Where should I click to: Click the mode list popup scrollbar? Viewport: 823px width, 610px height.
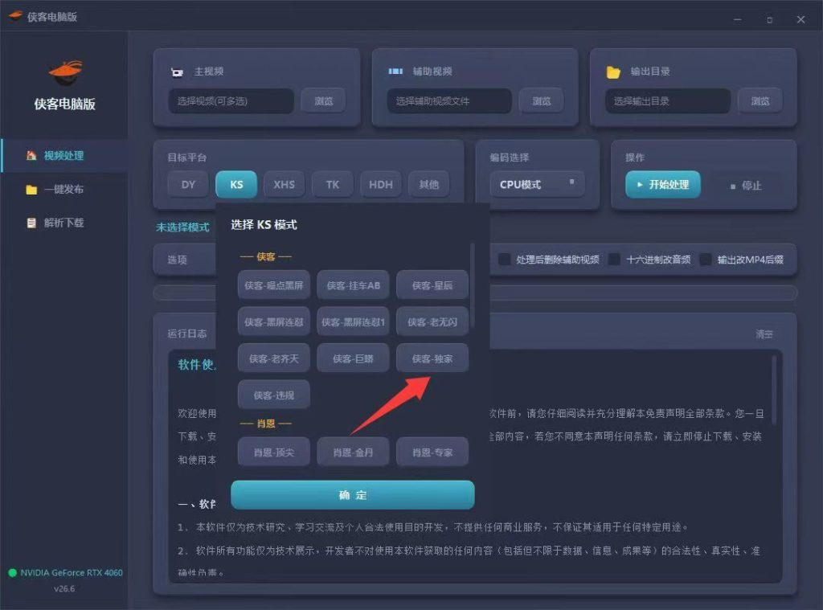473,285
